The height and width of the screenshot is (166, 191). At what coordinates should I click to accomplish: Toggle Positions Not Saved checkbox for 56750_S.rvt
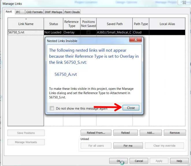tap(88, 32)
